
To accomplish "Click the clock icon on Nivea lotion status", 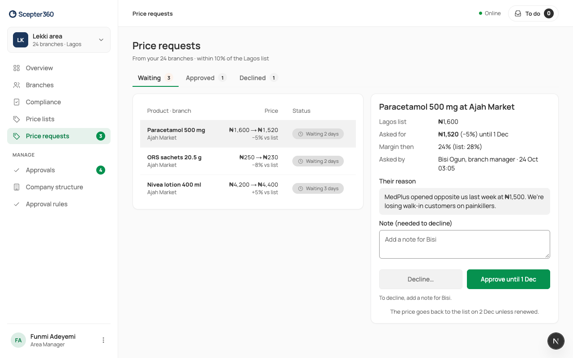I will point(301,188).
